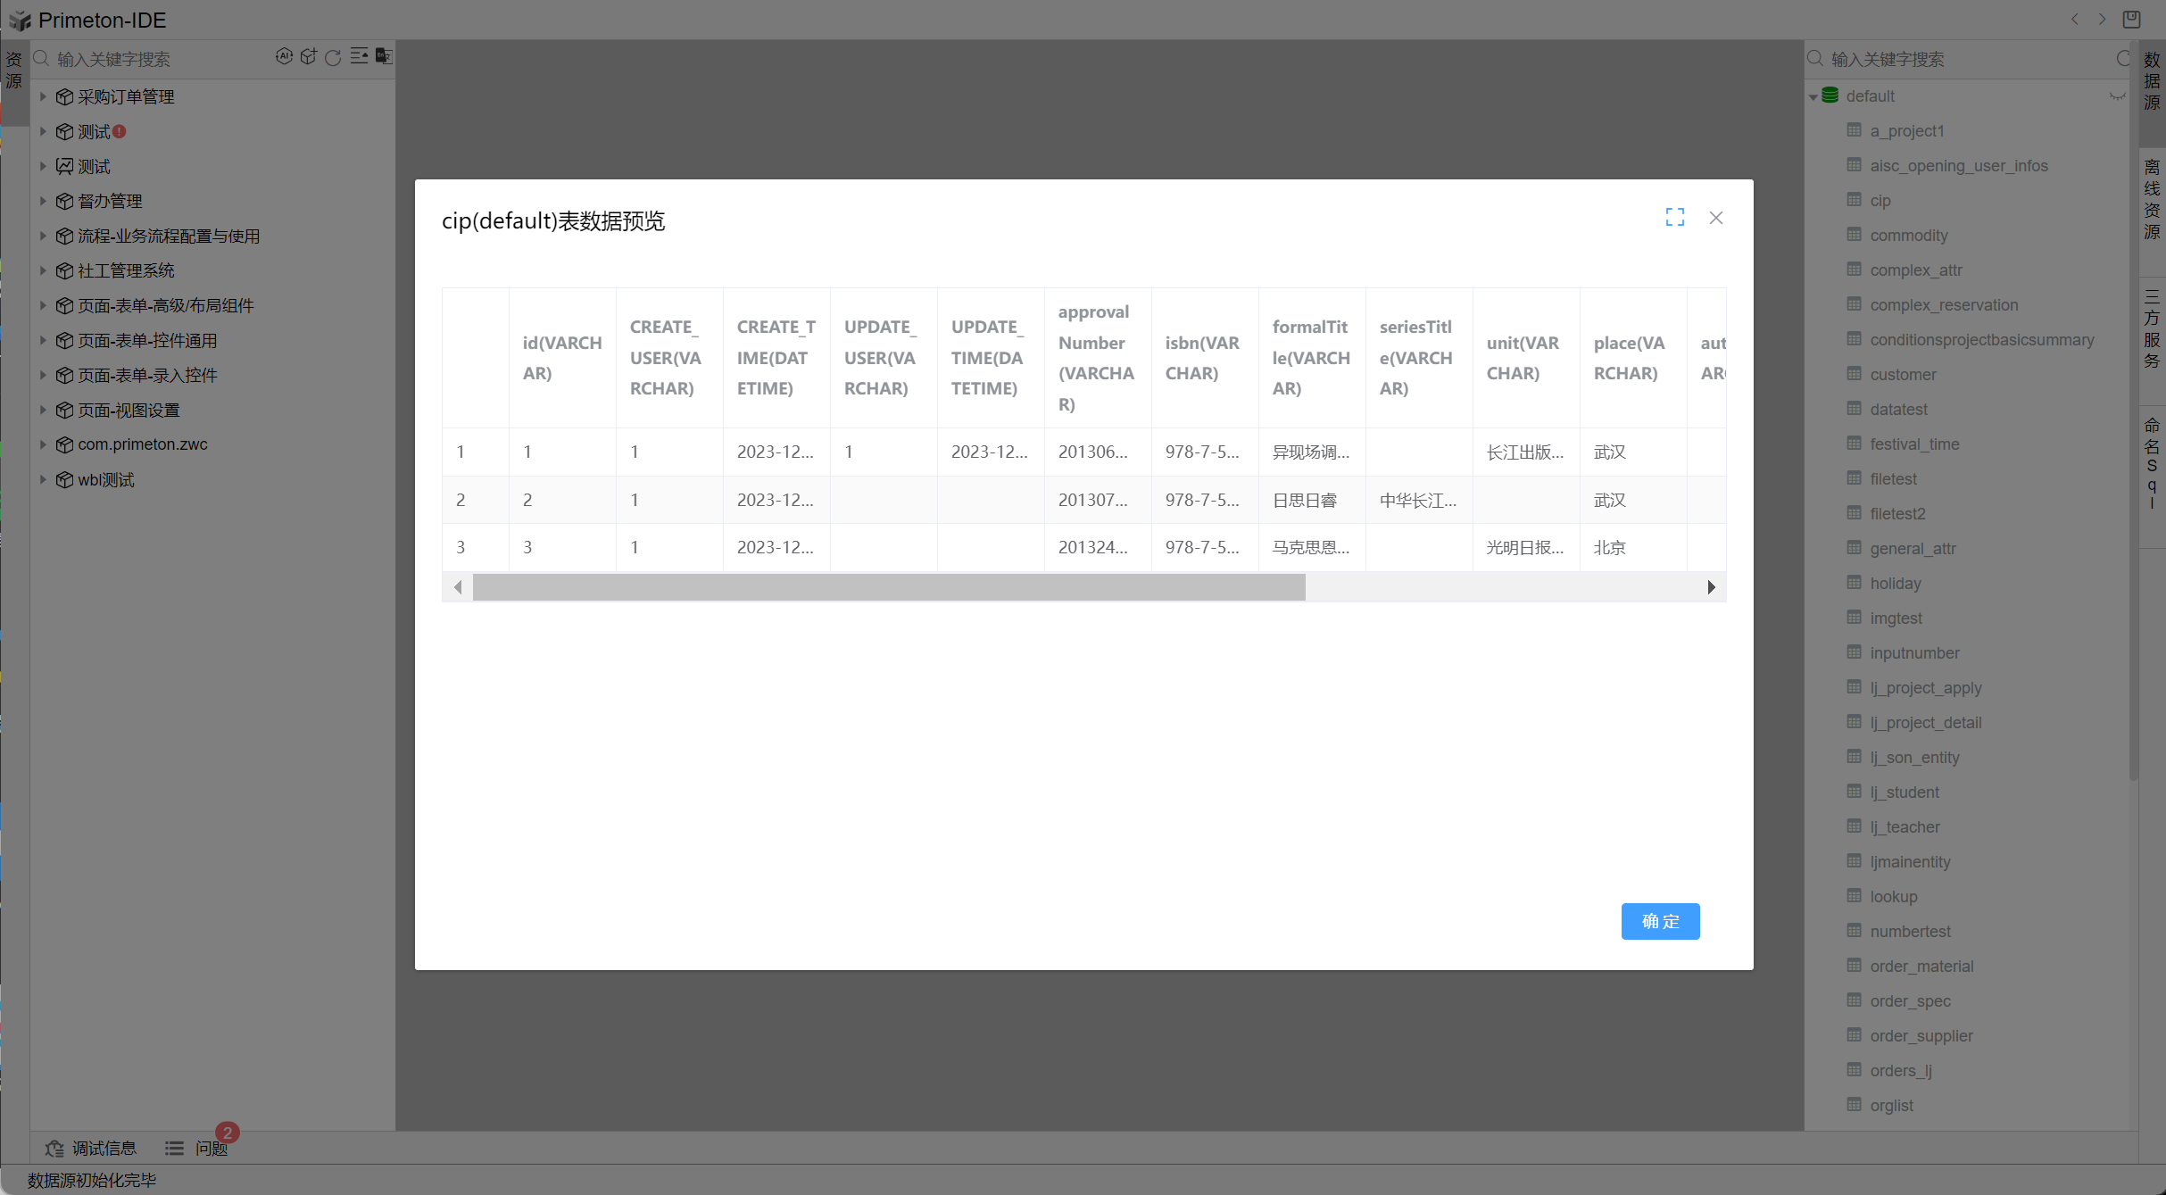Image resolution: width=2166 pixels, height=1195 pixels.
Task: Select the commodity table in datasource list
Action: [1908, 236]
